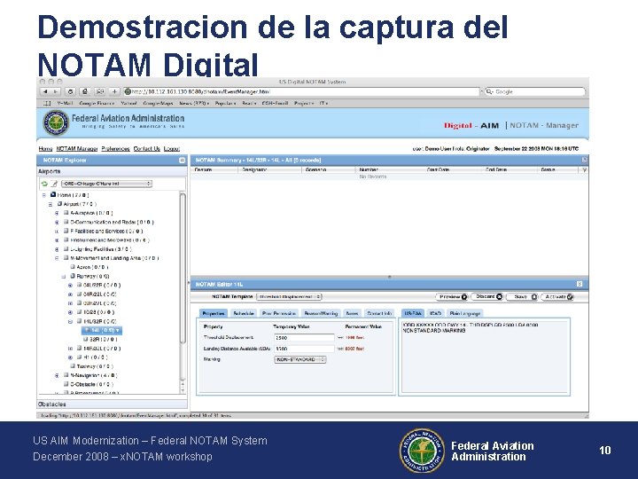
Task: Switch to the Schedule tab
Action: pos(244,313)
